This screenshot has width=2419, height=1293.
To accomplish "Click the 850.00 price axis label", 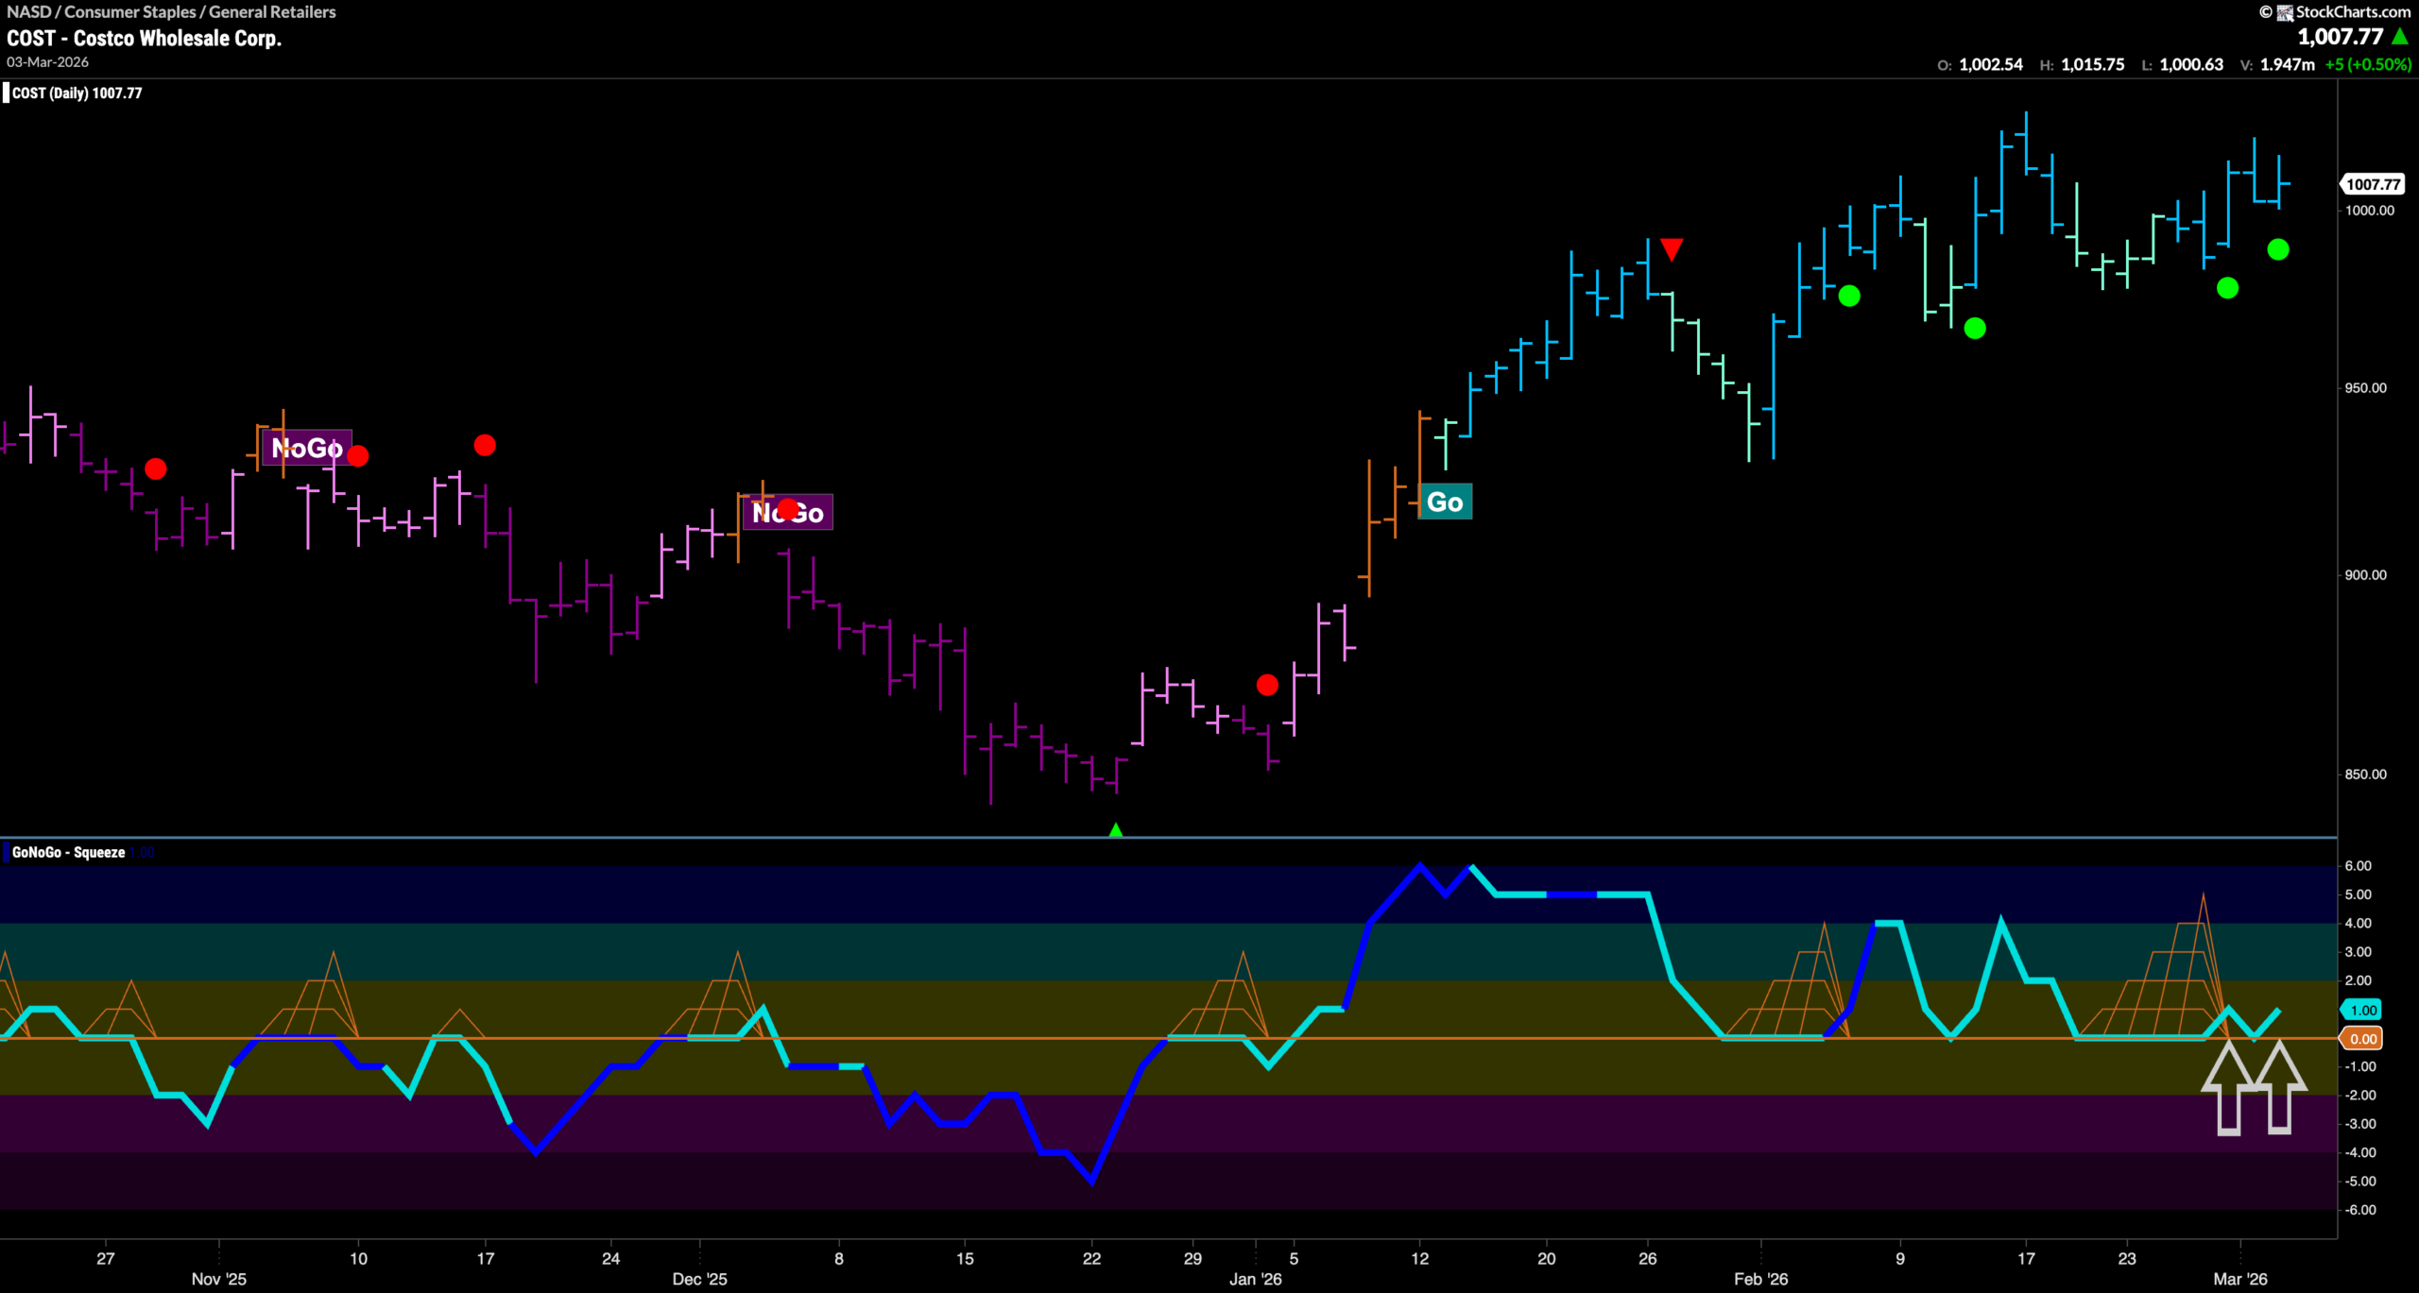I will [x=2365, y=774].
